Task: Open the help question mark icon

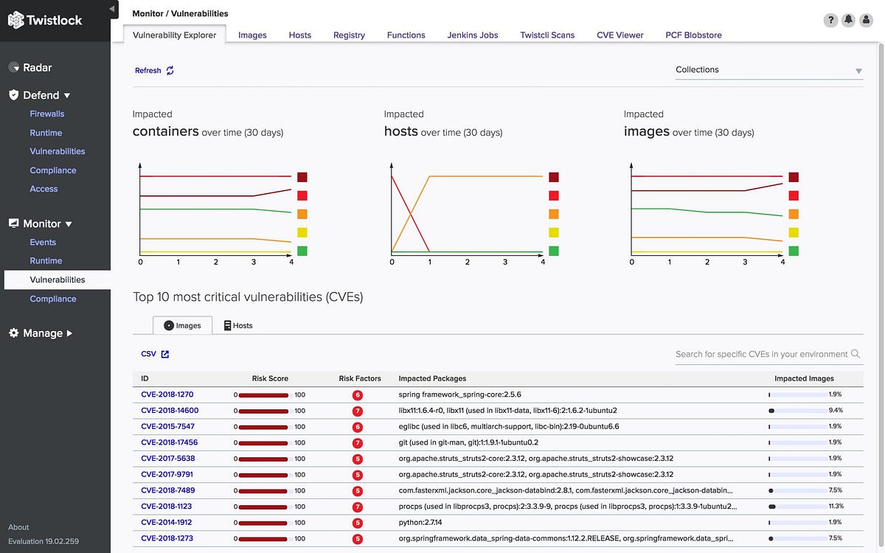Action: [830, 20]
